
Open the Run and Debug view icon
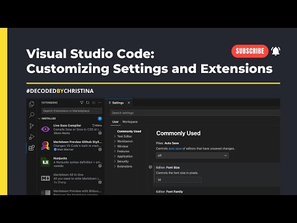(x=32, y=137)
